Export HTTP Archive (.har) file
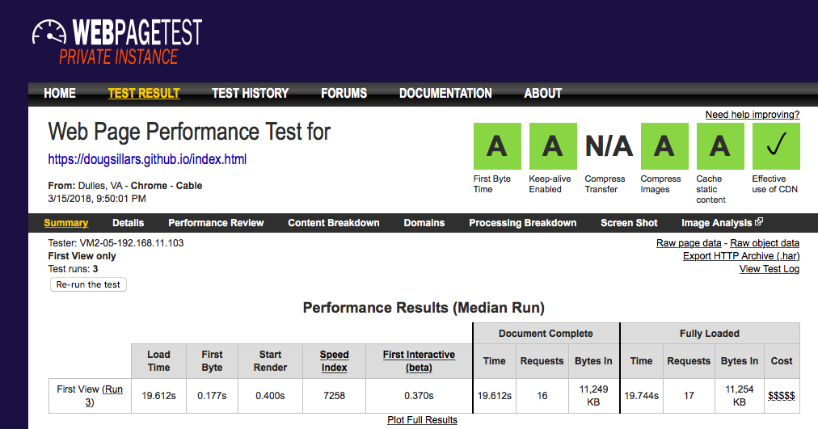818x429 pixels. tap(740, 256)
